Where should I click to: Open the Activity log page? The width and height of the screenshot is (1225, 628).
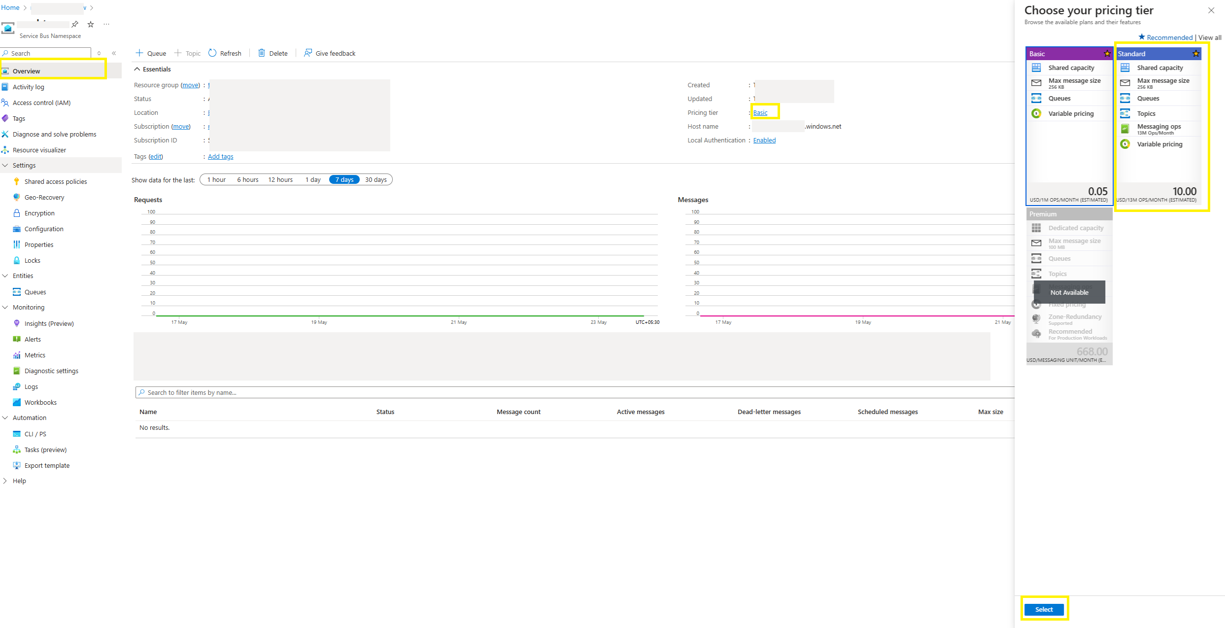click(x=28, y=87)
